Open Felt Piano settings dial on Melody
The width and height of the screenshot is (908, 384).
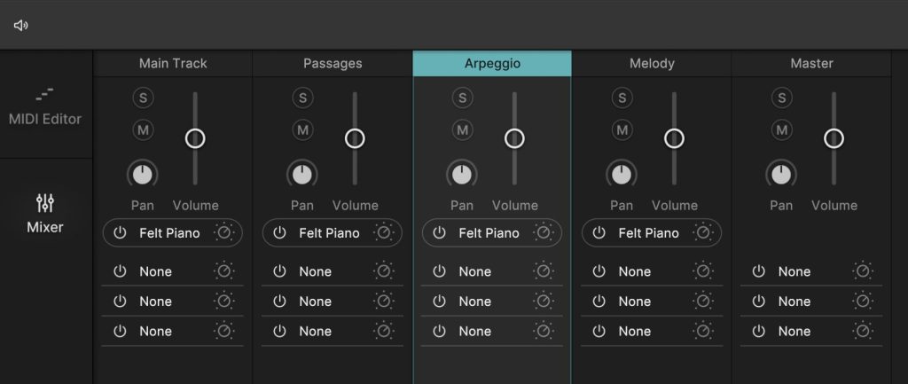pyautogui.click(x=703, y=233)
